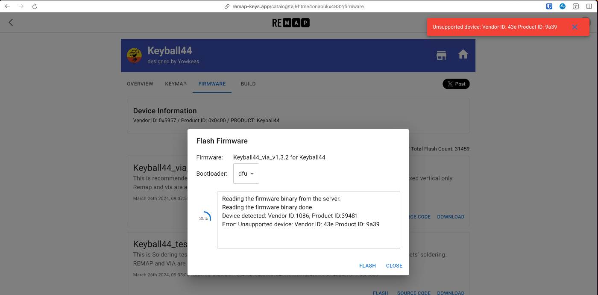The width and height of the screenshot is (598, 295).
Task: Click inside the flash log text area
Action: tap(308, 220)
